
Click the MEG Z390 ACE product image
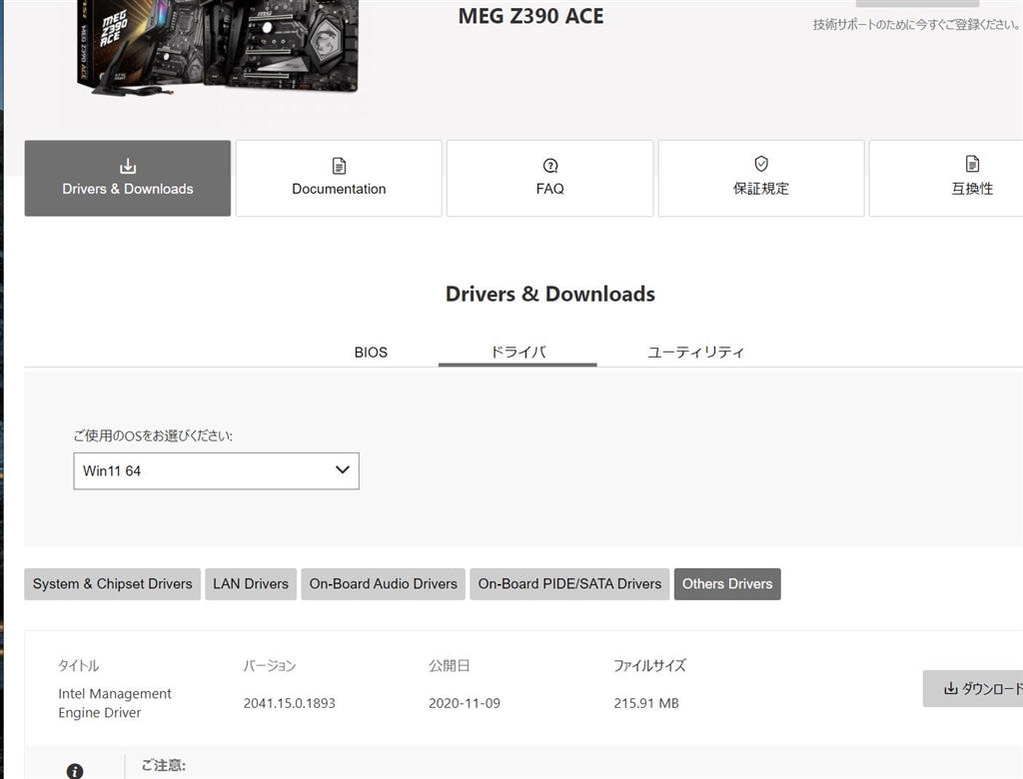[219, 46]
